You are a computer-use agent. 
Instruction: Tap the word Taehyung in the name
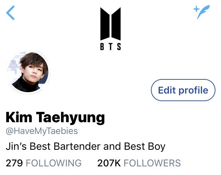tap(70, 118)
